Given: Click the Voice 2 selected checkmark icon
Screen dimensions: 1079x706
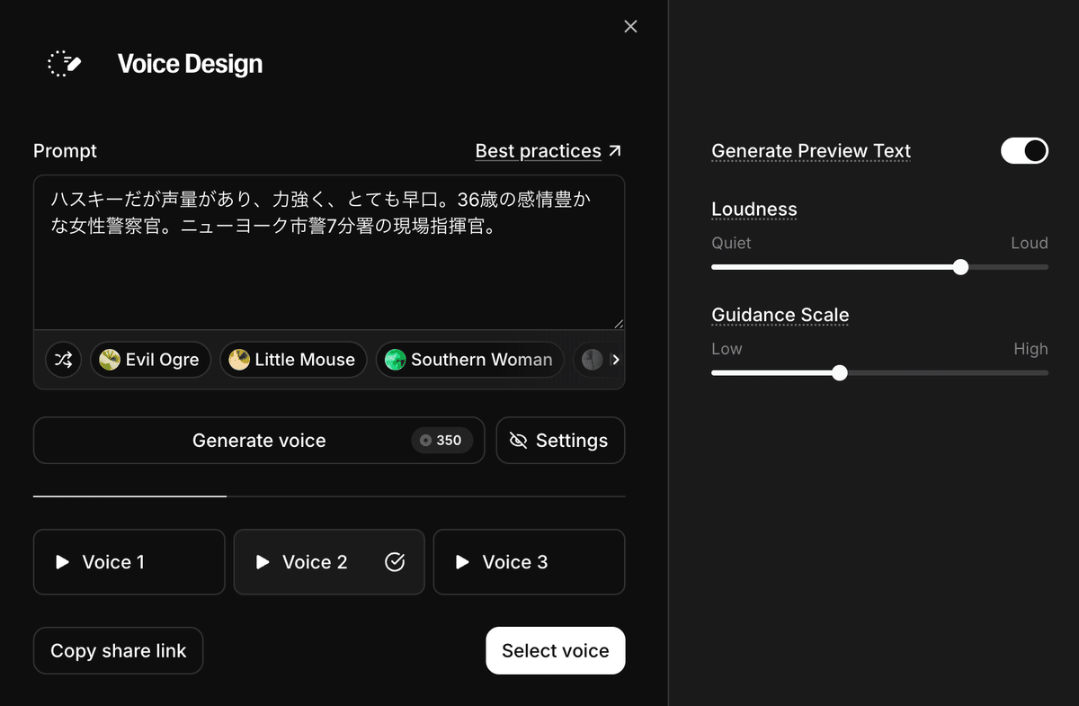Looking at the screenshot, I should coord(395,562).
